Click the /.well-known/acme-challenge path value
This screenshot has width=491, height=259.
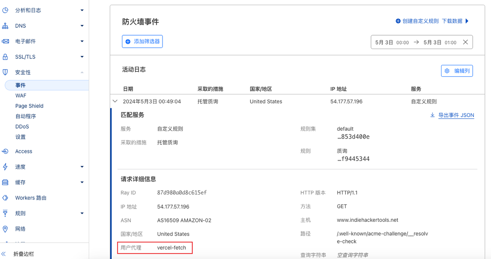point(382,237)
